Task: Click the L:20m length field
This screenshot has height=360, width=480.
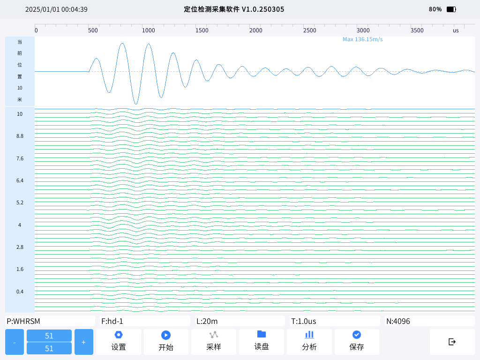Action: [240, 321]
